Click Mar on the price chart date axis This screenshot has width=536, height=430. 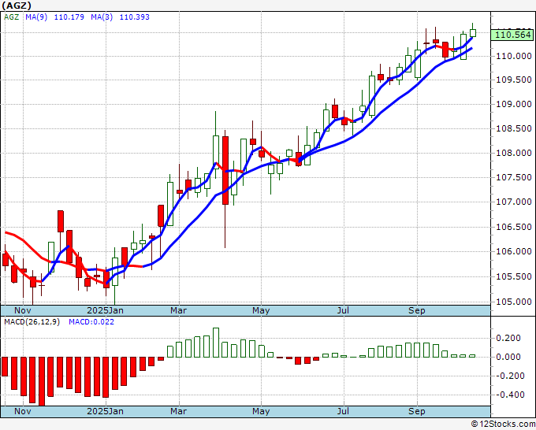[178, 310]
